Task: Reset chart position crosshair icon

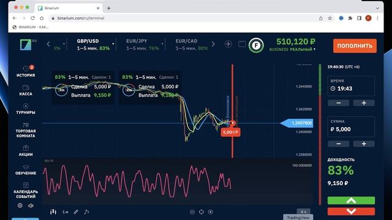Action: coord(202,212)
